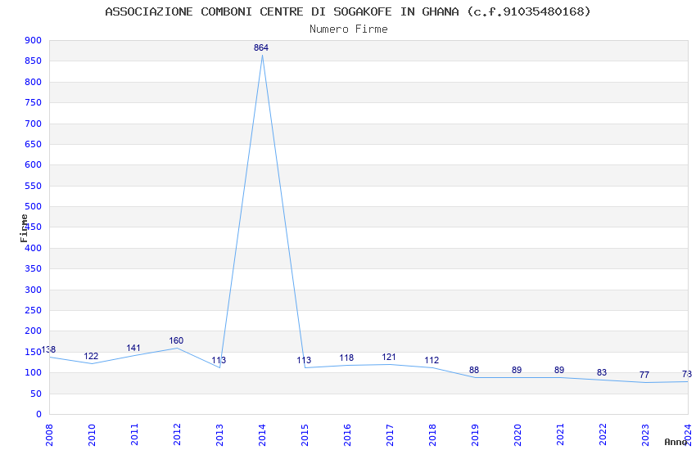This screenshot has width=696, height=450.
Task: Click the x-axis year label 2014
Action: click(262, 434)
